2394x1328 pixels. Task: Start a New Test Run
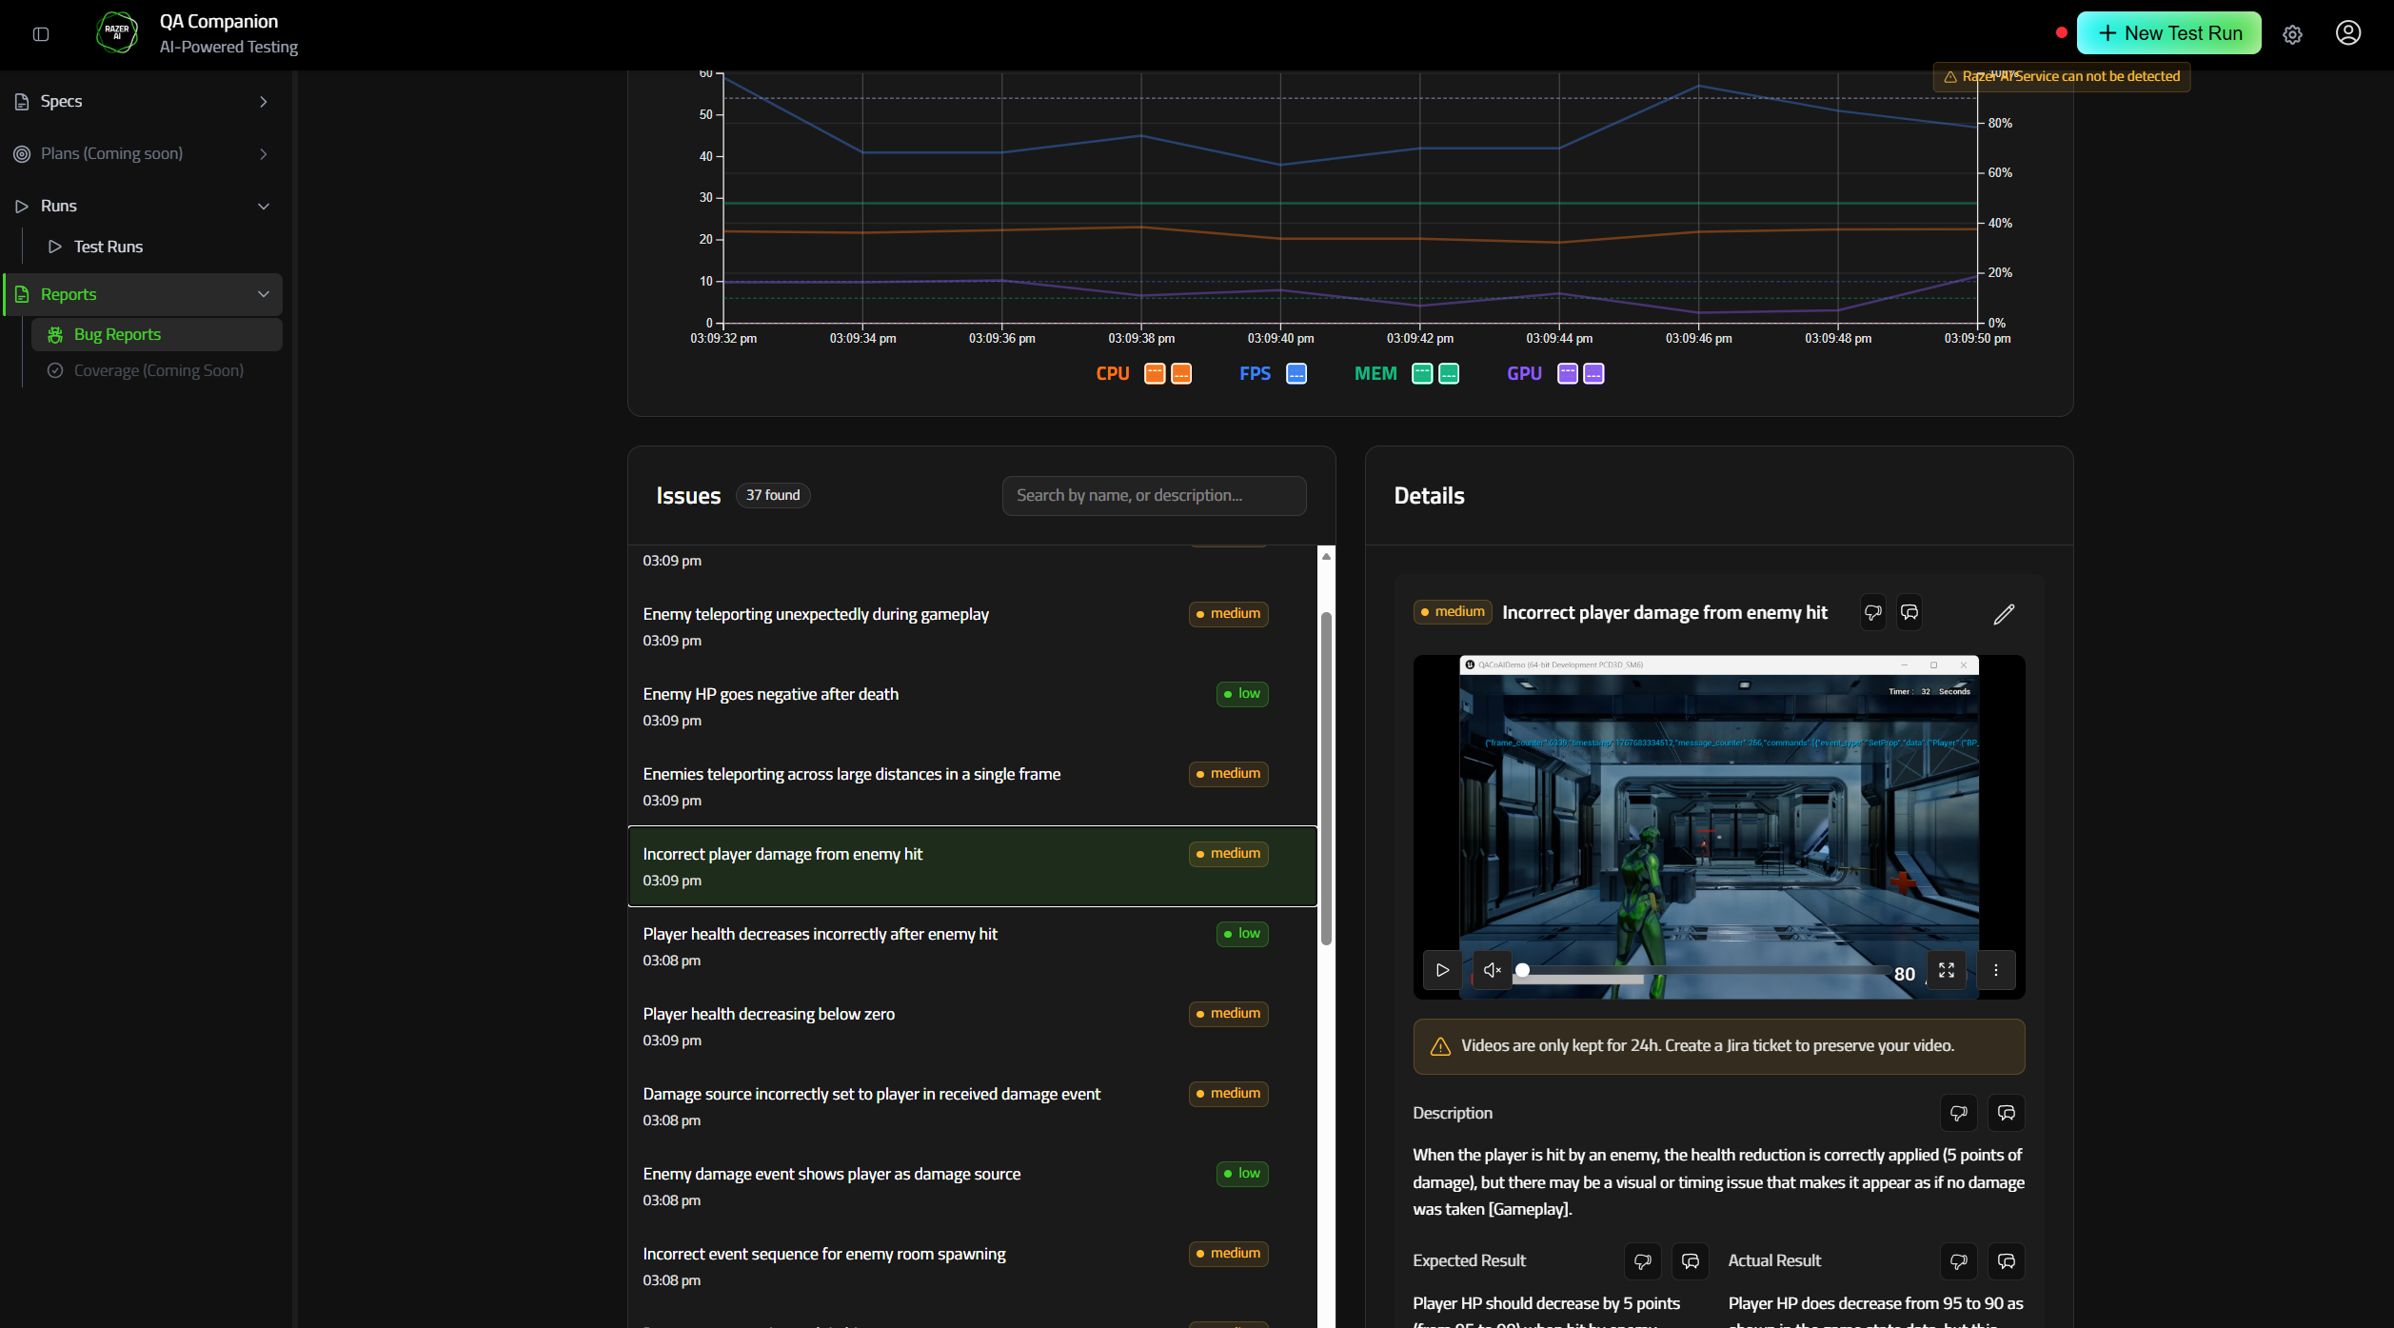2169,32
